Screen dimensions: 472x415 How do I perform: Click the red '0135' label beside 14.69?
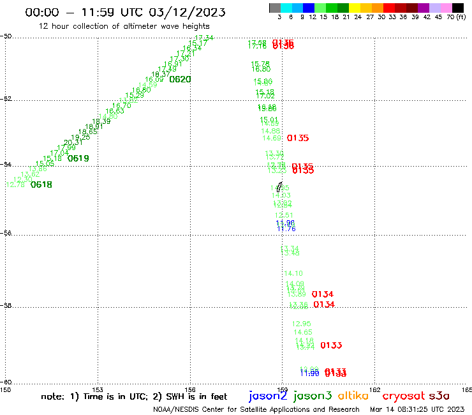coord(298,139)
